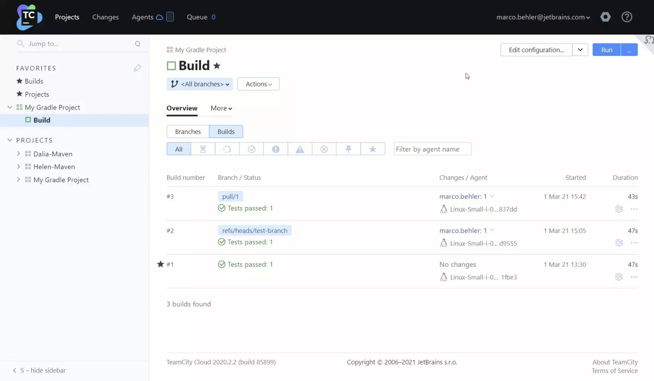Image resolution: width=654 pixels, height=381 pixels.
Task: Filter builds by canceled cross icon
Action: click(324, 149)
